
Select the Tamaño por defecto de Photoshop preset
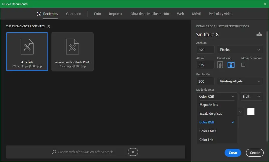pyautogui.click(x=73, y=52)
